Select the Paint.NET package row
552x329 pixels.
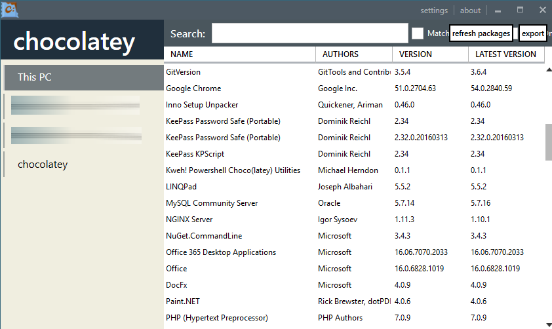pos(185,301)
